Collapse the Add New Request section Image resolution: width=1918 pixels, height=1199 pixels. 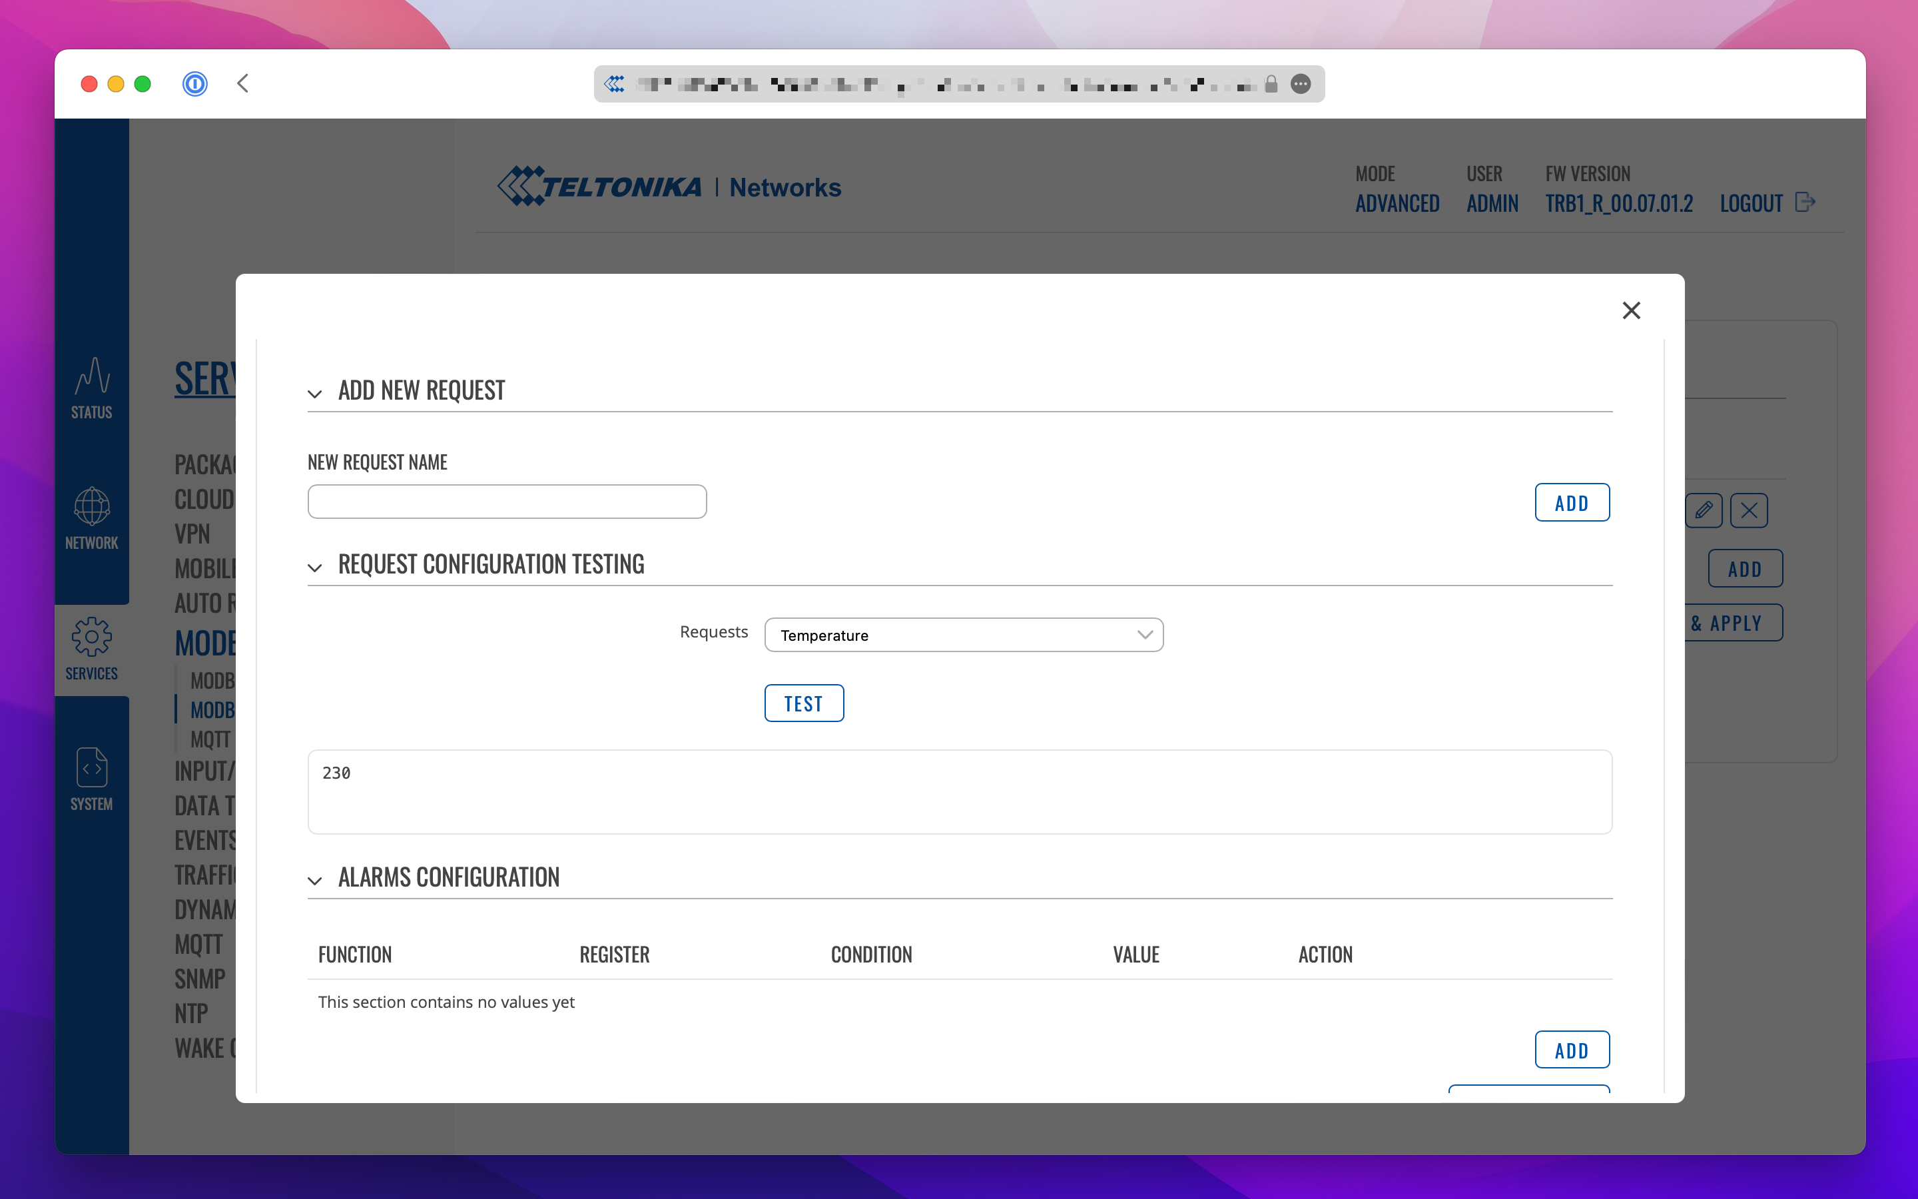314,393
